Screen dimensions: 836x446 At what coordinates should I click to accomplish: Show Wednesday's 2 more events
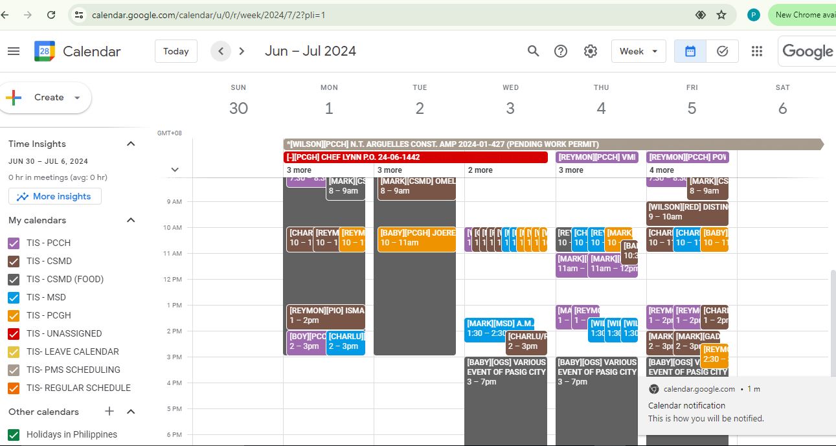(480, 170)
